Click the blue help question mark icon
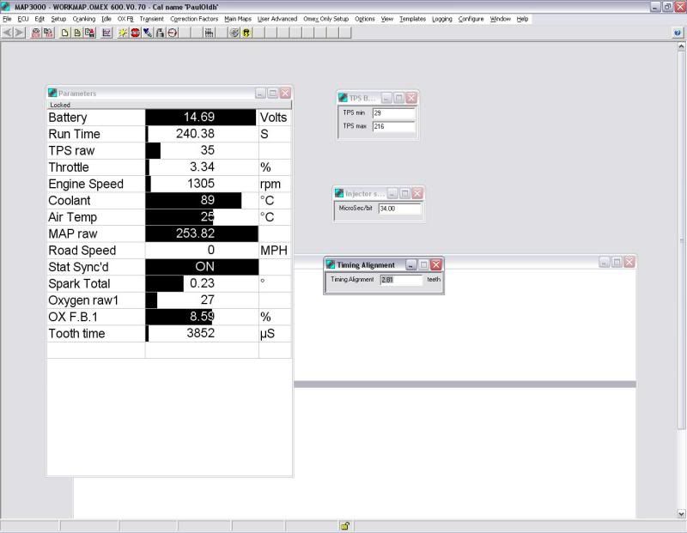This screenshot has width=687, height=533. tap(678, 33)
